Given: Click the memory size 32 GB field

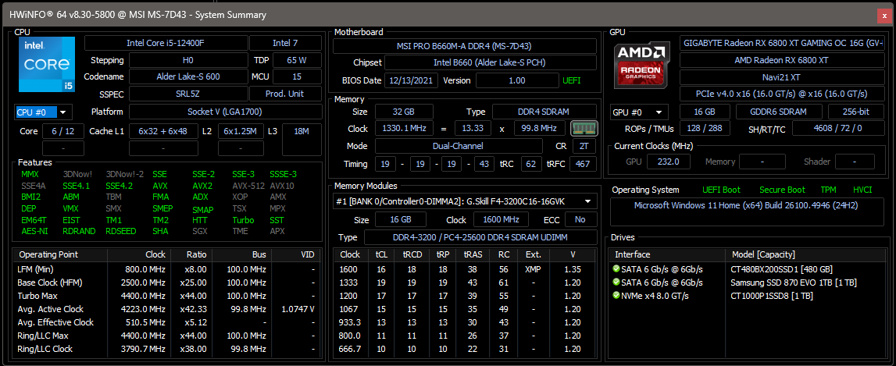Looking at the screenshot, I should (403, 112).
